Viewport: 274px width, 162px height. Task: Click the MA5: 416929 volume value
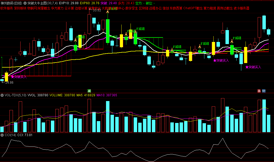86,95
